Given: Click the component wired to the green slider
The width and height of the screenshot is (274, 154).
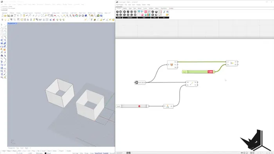Looking at the screenshot, I should 232,63.
